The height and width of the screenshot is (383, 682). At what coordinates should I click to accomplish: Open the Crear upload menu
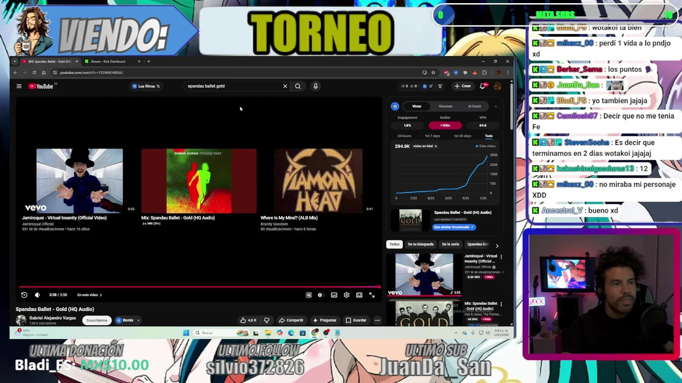click(462, 86)
